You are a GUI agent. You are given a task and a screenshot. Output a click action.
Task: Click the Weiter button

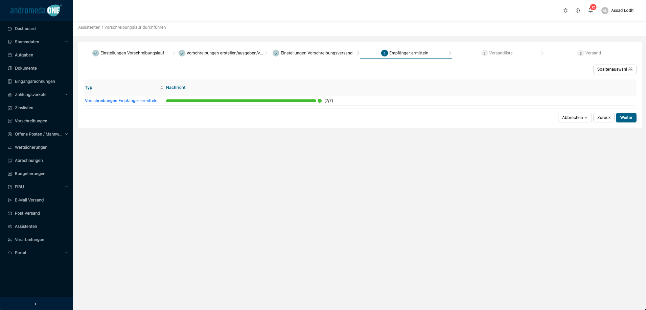626,118
